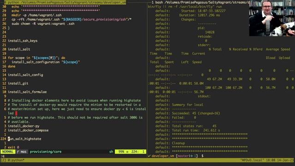
Task: Click the 'run_salt_highstate' line
Action: tap(24, 139)
